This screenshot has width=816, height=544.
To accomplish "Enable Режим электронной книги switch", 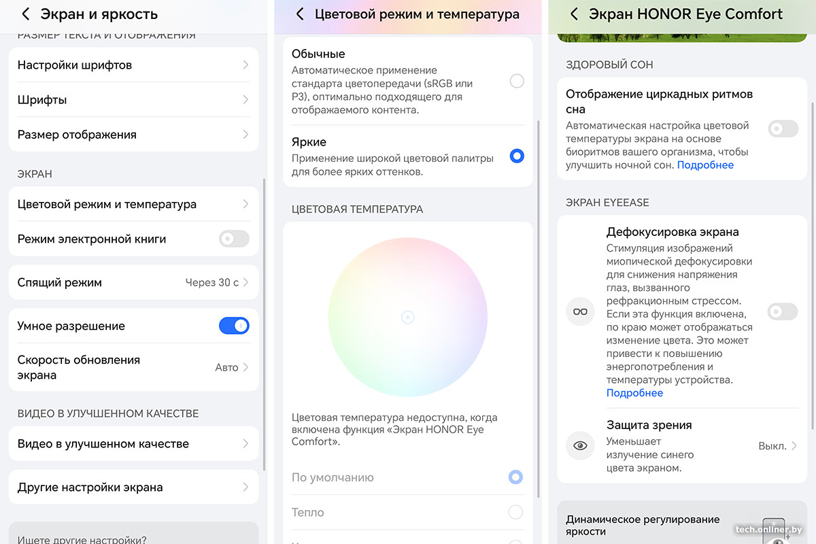I will (234, 239).
